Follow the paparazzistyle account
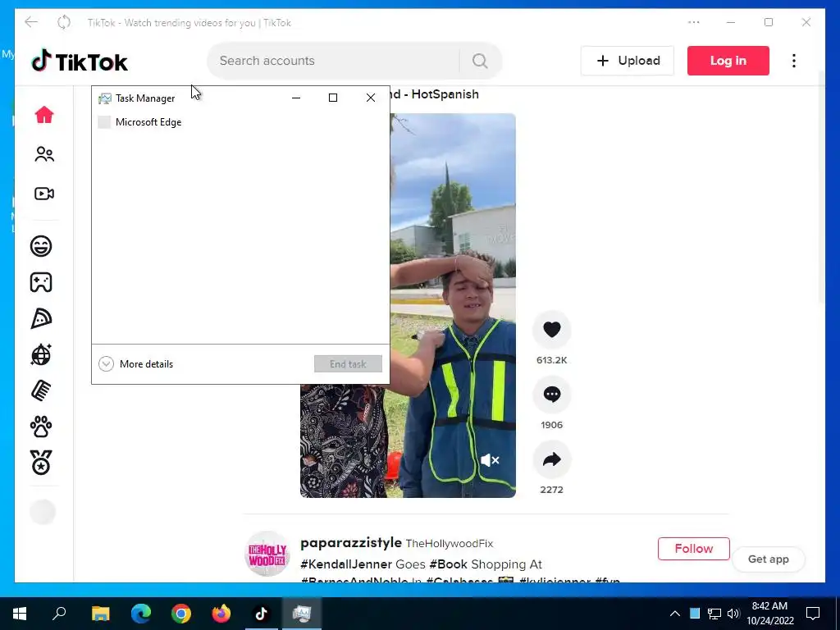Image resolution: width=840 pixels, height=630 pixels. point(694,549)
